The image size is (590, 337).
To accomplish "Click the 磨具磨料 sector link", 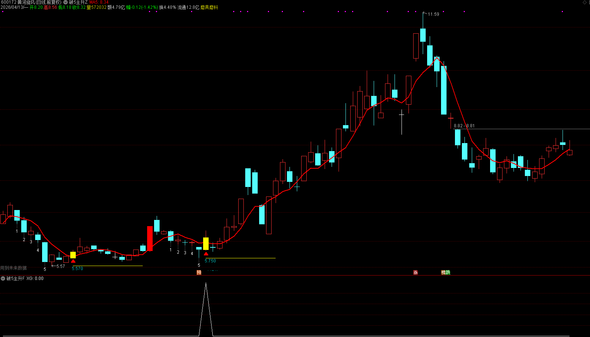I will coord(209,7).
